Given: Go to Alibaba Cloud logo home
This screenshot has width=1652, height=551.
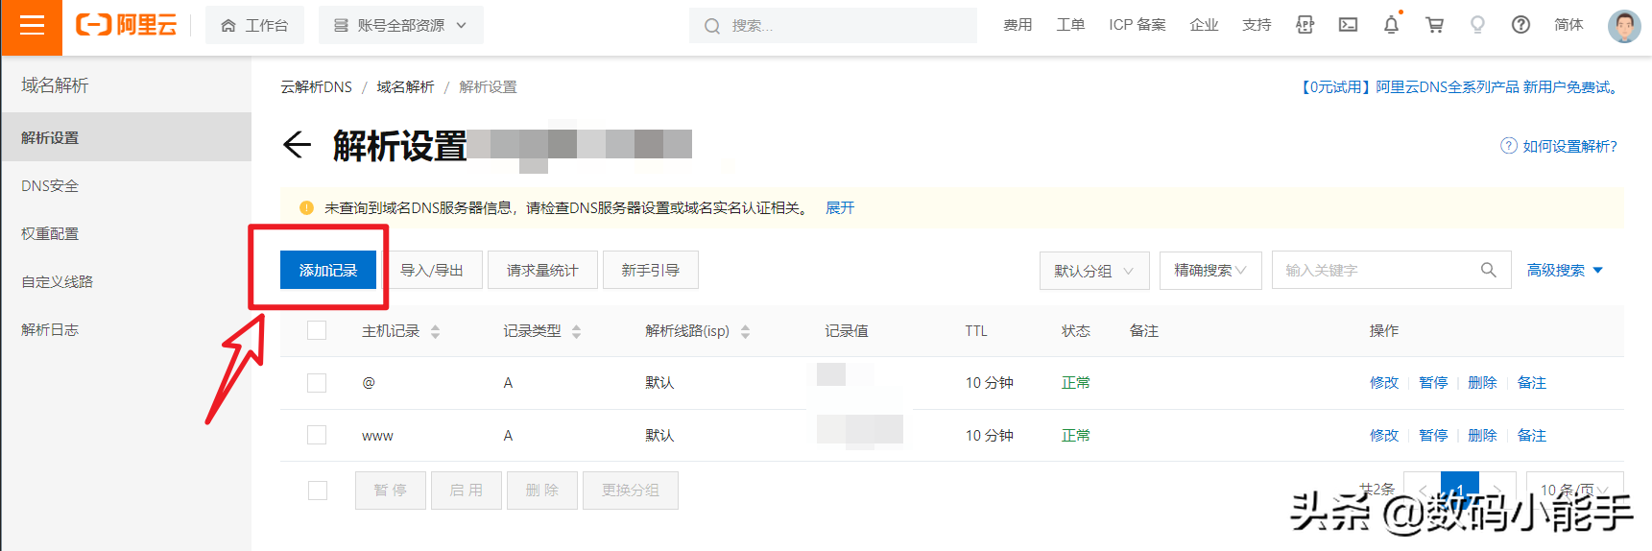Looking at the screenshot, I should [x=127, y=26].
